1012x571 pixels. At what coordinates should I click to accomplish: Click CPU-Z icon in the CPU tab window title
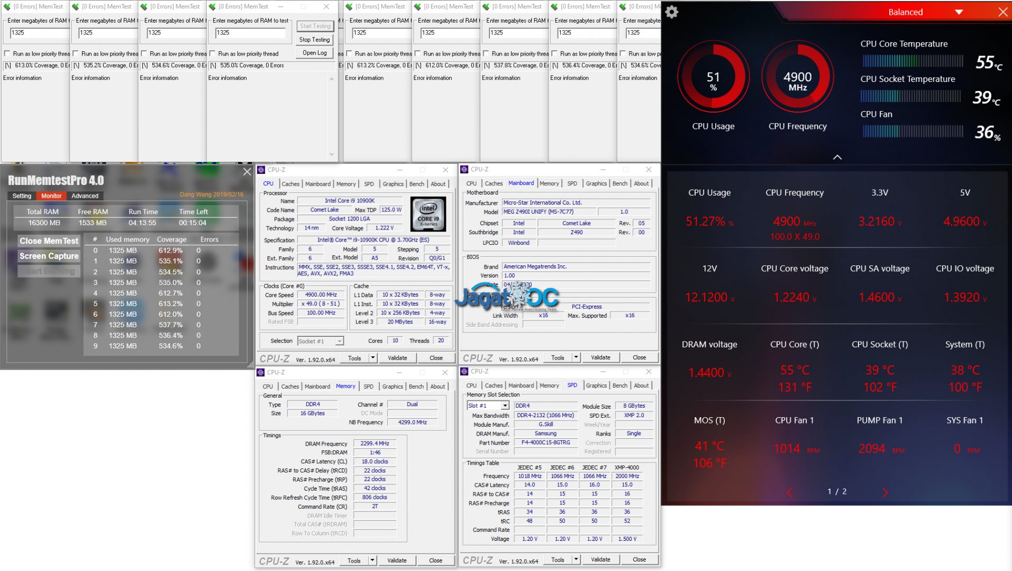[x=261, y=170]
